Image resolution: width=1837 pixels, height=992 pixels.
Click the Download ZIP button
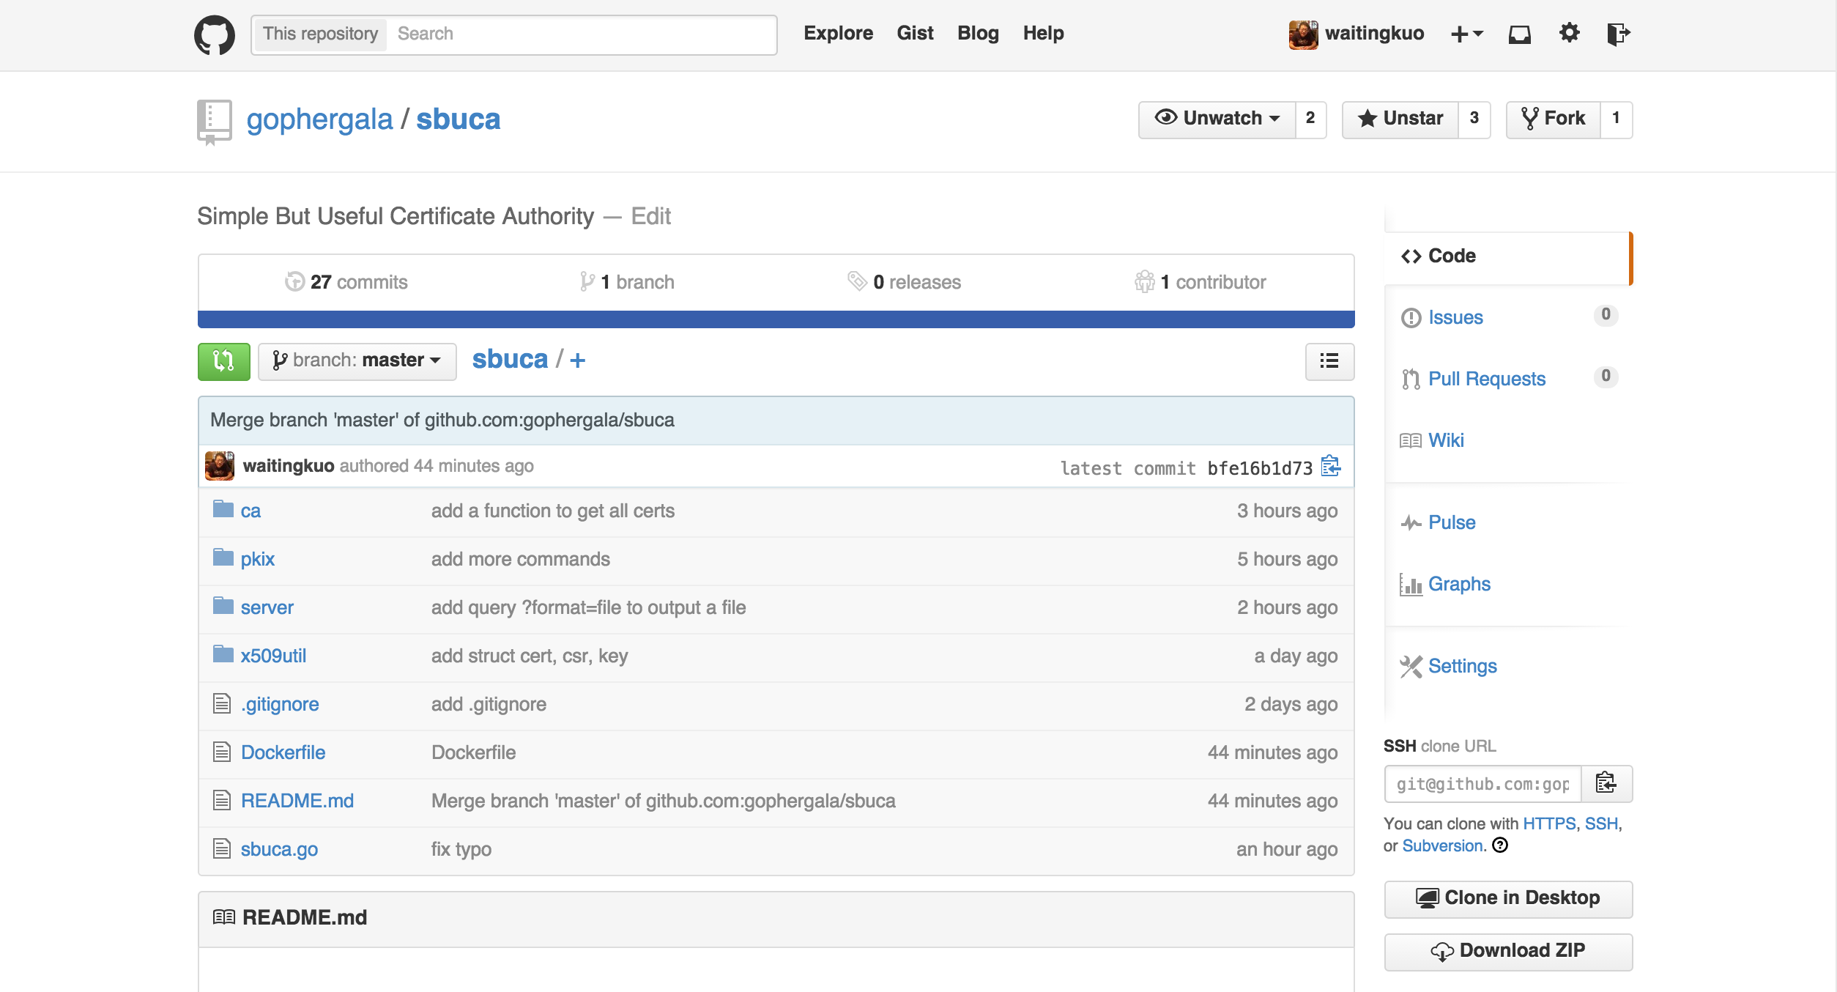pos(1507,950)
